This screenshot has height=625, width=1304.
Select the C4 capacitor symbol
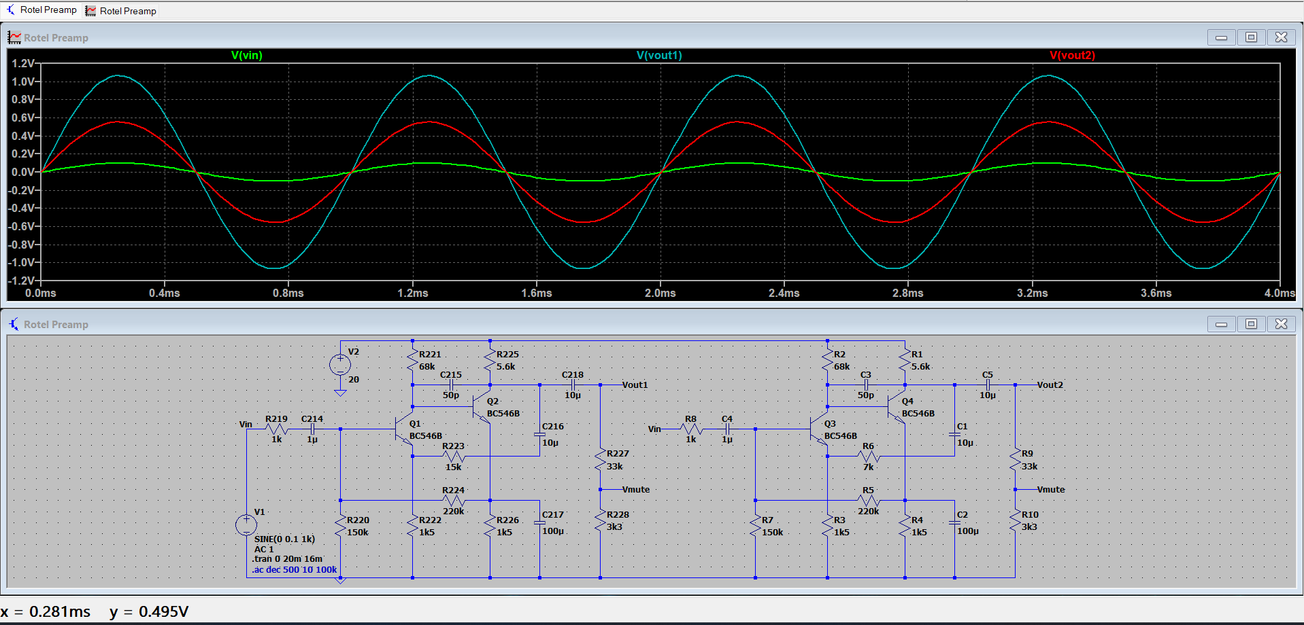coord(727,429)
